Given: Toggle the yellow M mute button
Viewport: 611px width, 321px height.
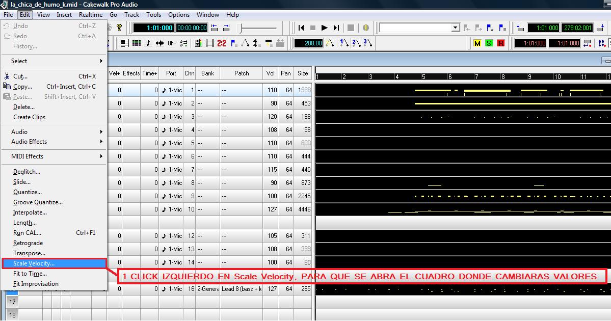Looking at the screenshot, I should (477, 43).
